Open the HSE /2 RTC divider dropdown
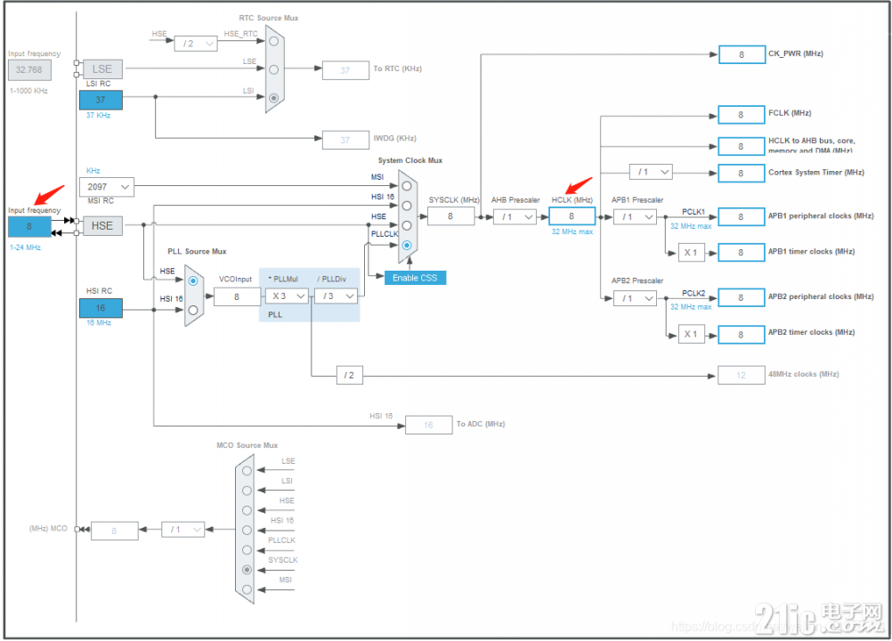Image resolution: width=892 pixels, height=641 pixels. [x=196, y=44]
